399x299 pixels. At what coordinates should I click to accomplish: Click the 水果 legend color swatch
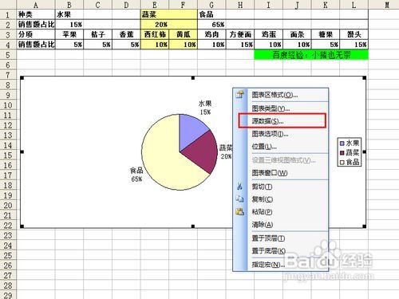pos(342,144)
